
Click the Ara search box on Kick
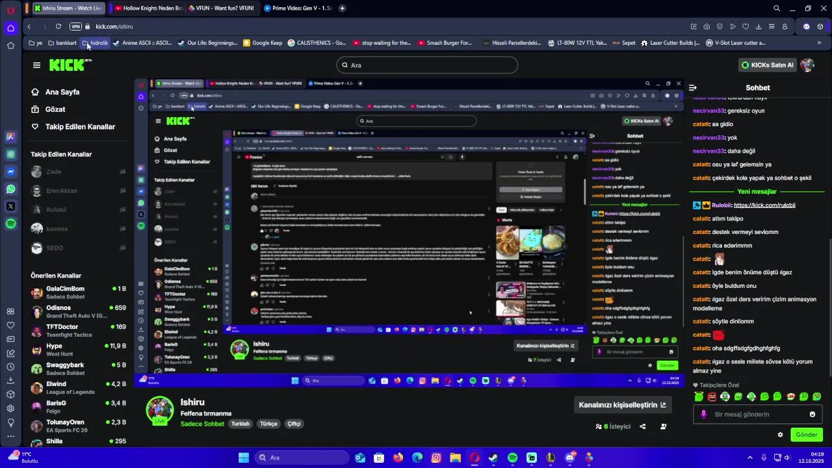pos(427,65)
